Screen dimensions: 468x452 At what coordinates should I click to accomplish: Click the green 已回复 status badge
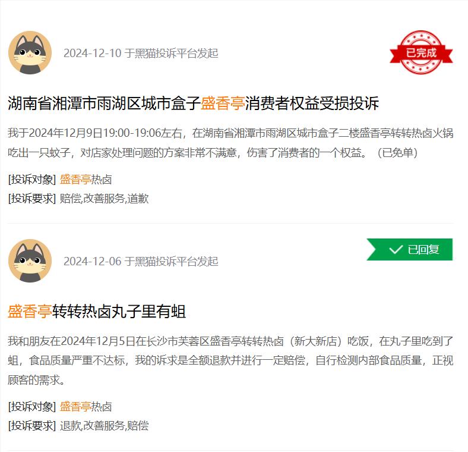coord(410,249)
